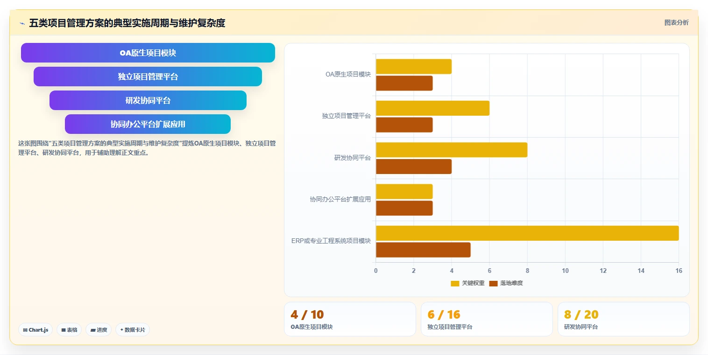Click the x-axis value 8

click(x=527, y=271)
